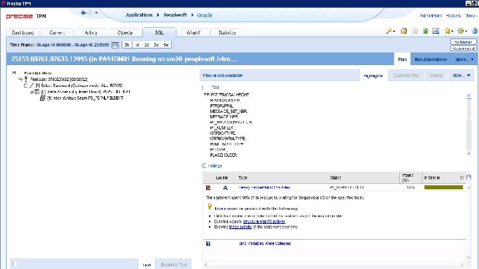Viewport: 479px width, 269px height.
Task: Click the Back navigation arrow
Action: click(x=83, y=13)
